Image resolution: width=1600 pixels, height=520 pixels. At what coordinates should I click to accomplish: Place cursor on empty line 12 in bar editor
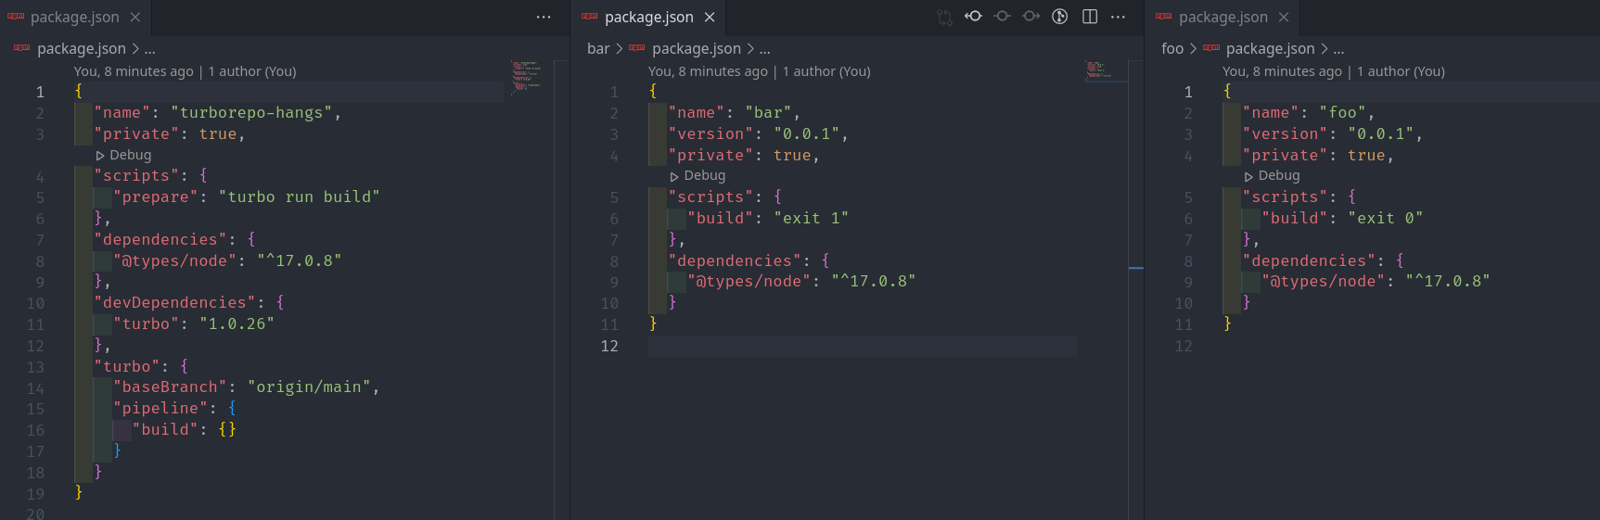coord(863,346)
